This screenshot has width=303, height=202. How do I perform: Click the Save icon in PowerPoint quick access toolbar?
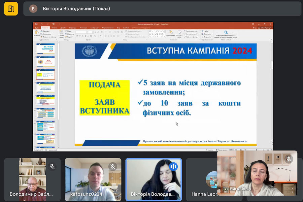pyautogui.click(x=36, y=24)
